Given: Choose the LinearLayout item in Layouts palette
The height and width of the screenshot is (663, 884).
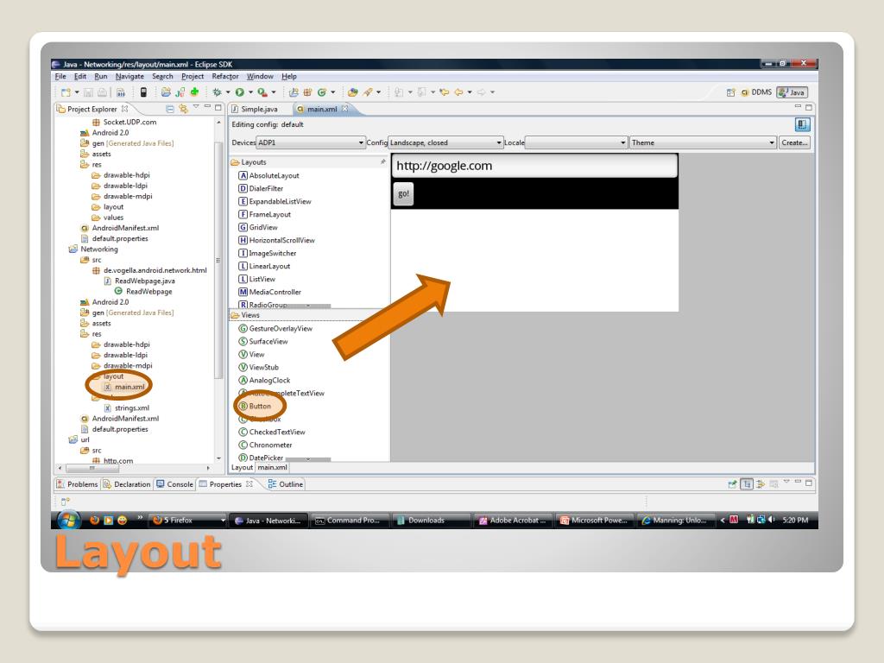Looking at the screenshot, I should tap(268, 266).
